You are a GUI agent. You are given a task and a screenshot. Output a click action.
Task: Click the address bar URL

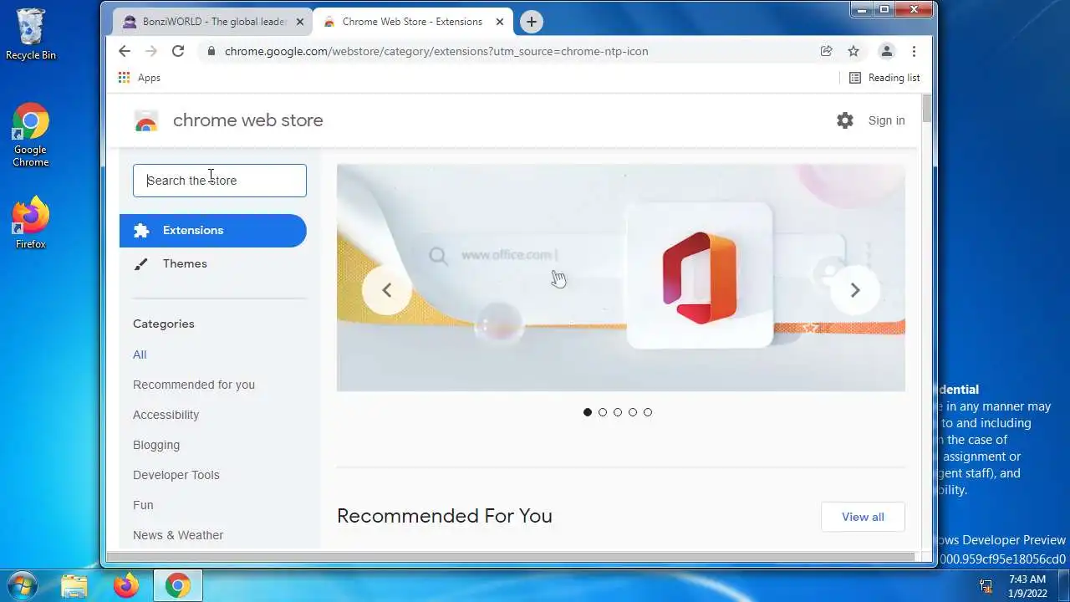[436, 51]
